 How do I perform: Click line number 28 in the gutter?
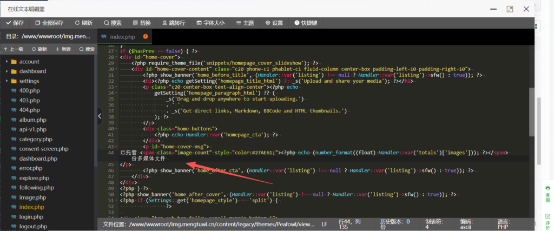(x=111, y=57)
